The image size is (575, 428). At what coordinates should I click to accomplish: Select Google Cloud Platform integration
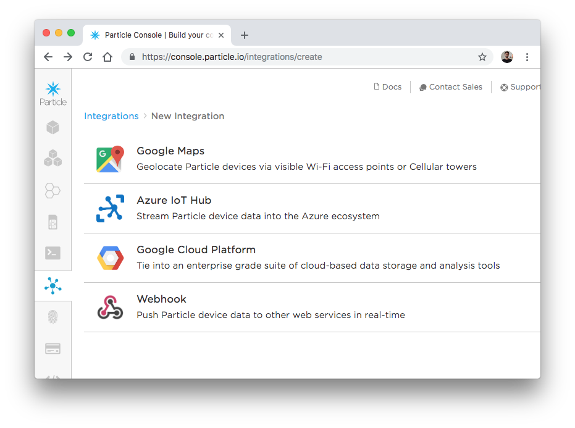312,258
